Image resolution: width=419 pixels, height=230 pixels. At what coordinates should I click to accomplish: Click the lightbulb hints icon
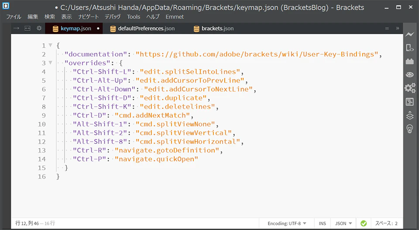tap(409, 129)
